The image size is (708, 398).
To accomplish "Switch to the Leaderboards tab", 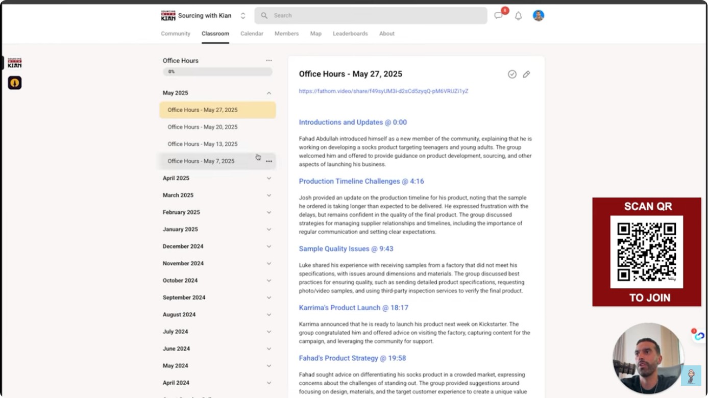I will (x=350, y=34).
